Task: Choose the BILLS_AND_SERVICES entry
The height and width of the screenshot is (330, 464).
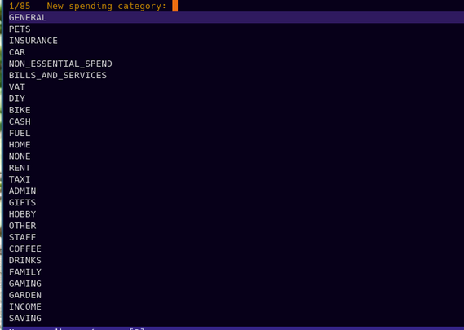Action: pos(58,75)
